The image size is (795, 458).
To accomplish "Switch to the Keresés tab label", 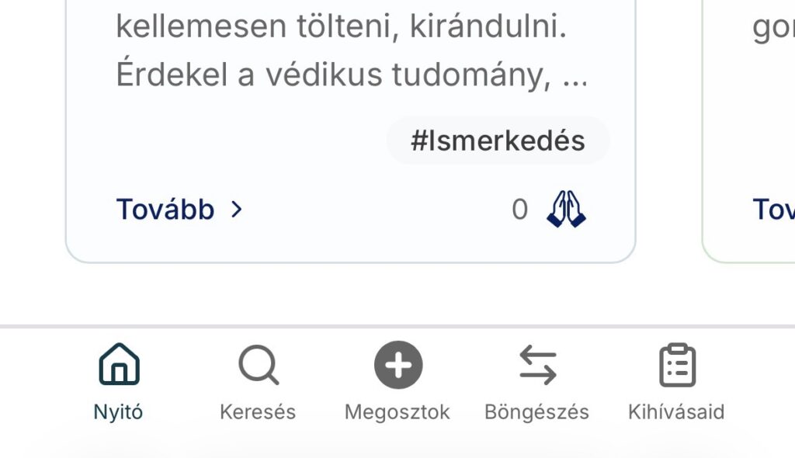I will click(258, 411).
